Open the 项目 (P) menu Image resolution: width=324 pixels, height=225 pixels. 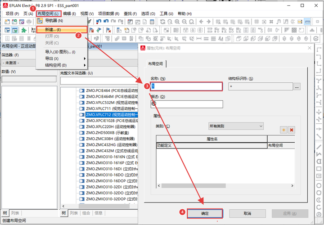(x=12, y=13)
